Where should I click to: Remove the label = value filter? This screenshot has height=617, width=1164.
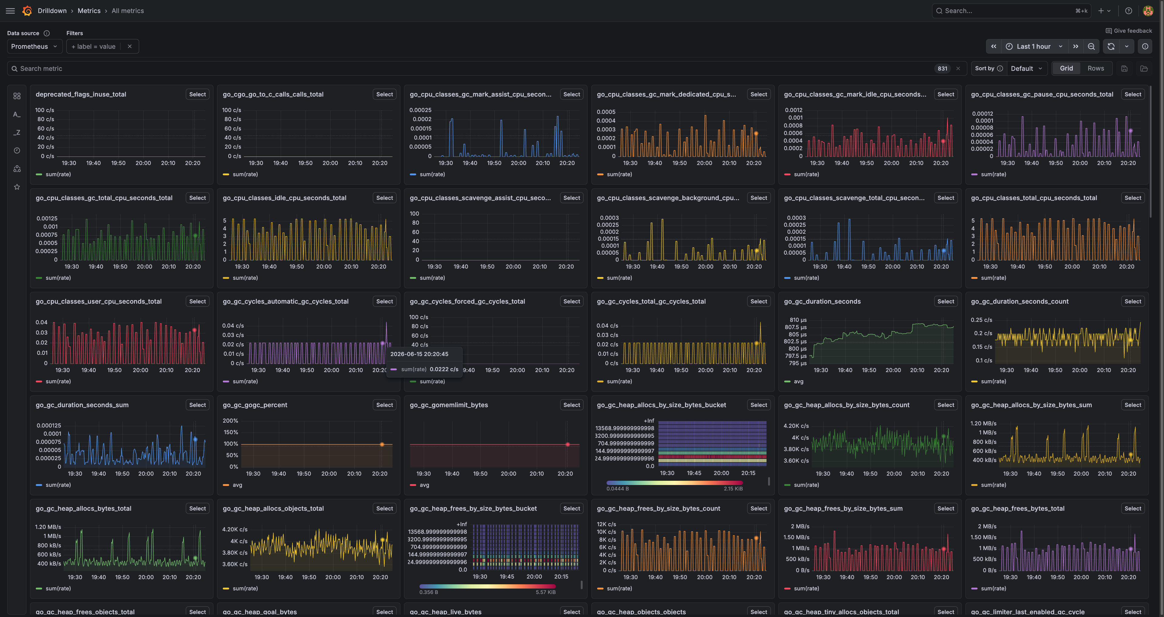pyautogui.click(x=130, y=47)
